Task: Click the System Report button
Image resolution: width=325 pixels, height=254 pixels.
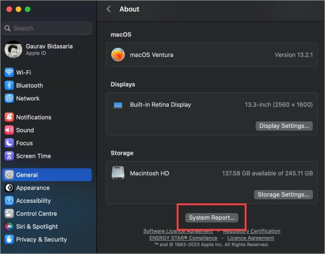Action: 212,217
